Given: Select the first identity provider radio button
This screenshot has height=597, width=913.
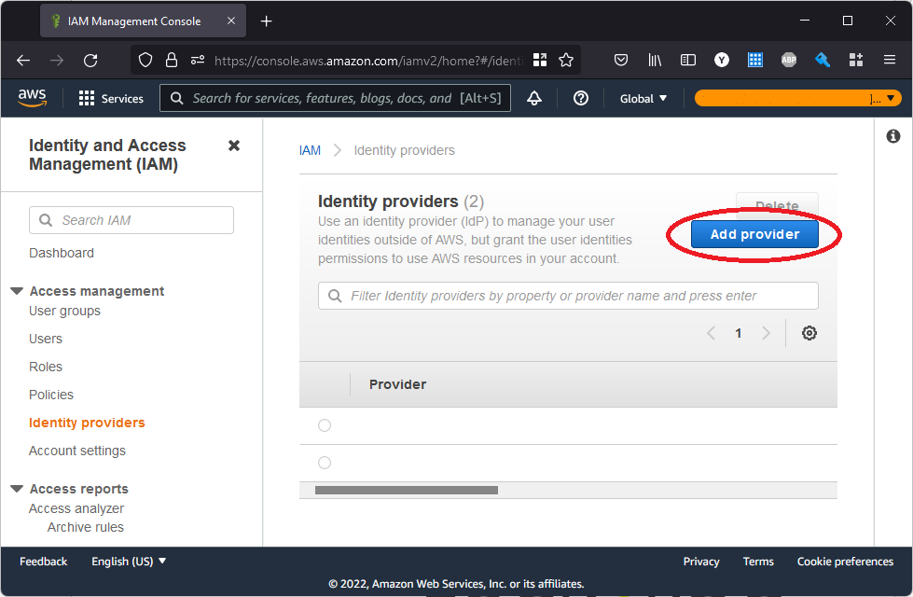Looking at the screenshot, I should coord(325,425).
